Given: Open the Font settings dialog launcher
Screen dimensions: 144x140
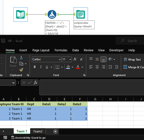Looking at the screenshot, I should [84, 75].
